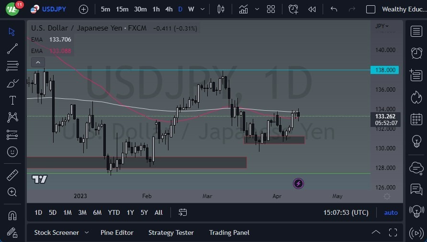This screenshot has width=427, height=242.
Task: Select the W weekly timeframe
Action: [191, 9]
